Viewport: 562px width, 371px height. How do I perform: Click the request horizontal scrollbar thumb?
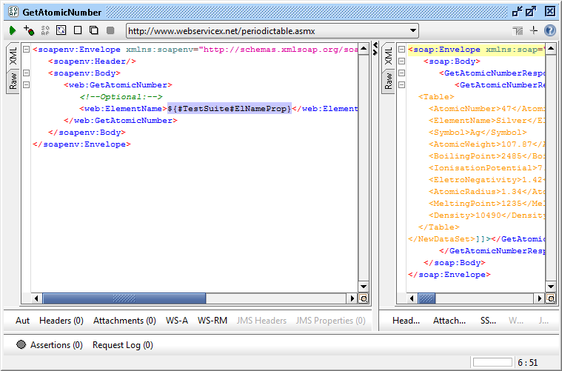tap(124, 298)
